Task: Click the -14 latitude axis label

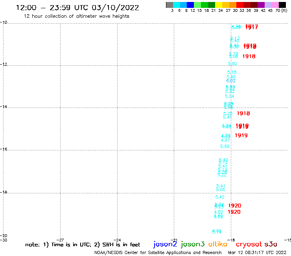Action: 4,107
